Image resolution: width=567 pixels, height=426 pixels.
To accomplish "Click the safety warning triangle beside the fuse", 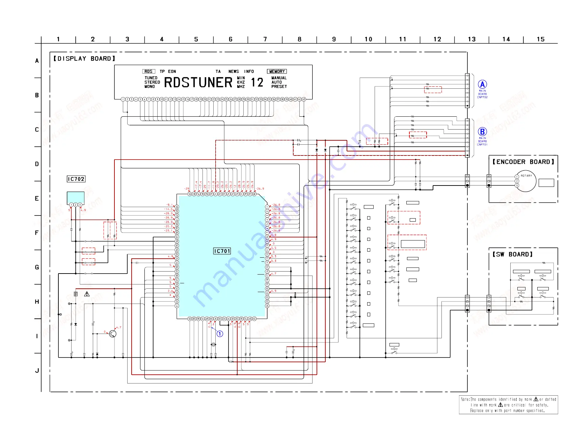I will 87,294.
